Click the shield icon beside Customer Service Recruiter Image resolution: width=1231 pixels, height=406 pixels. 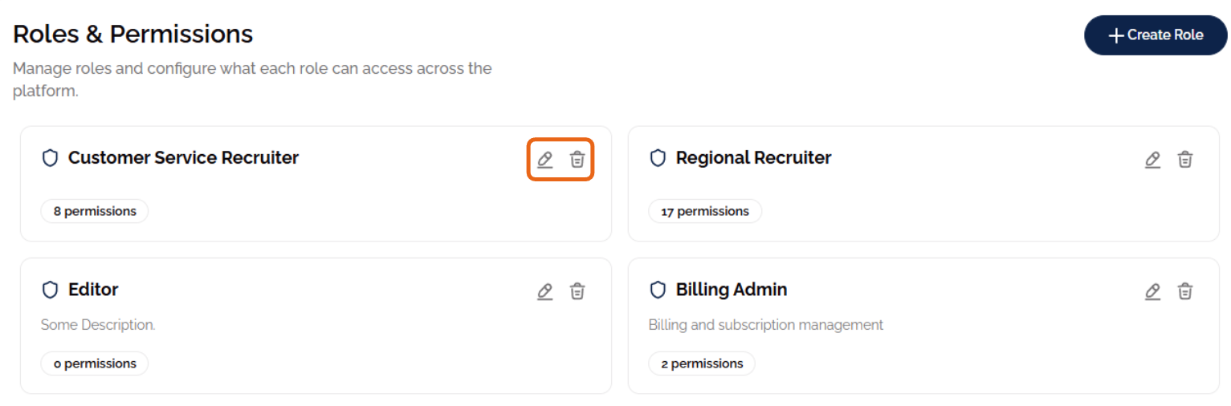(51, 158)
